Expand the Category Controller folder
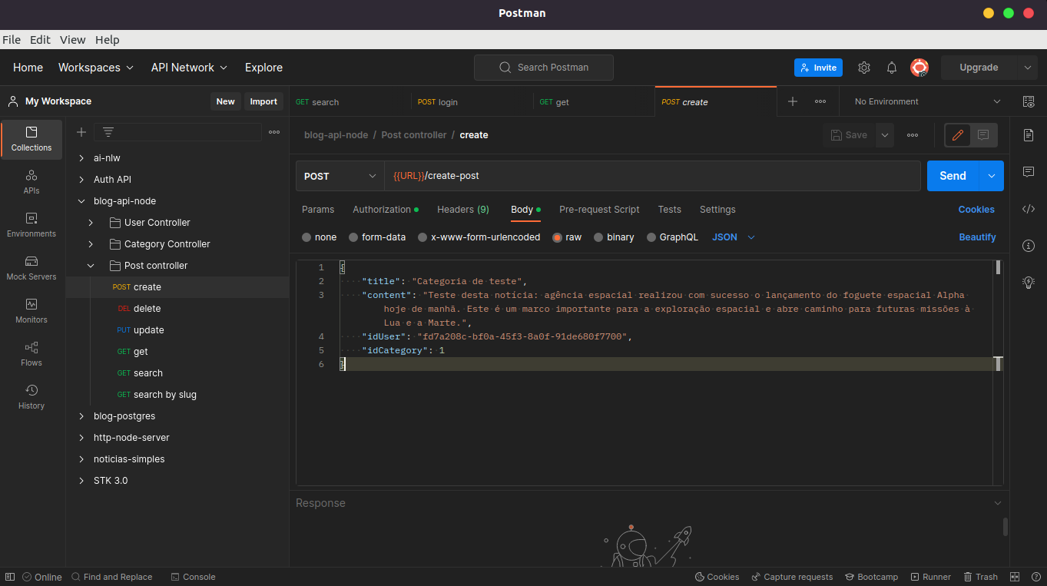 (91, 244)
